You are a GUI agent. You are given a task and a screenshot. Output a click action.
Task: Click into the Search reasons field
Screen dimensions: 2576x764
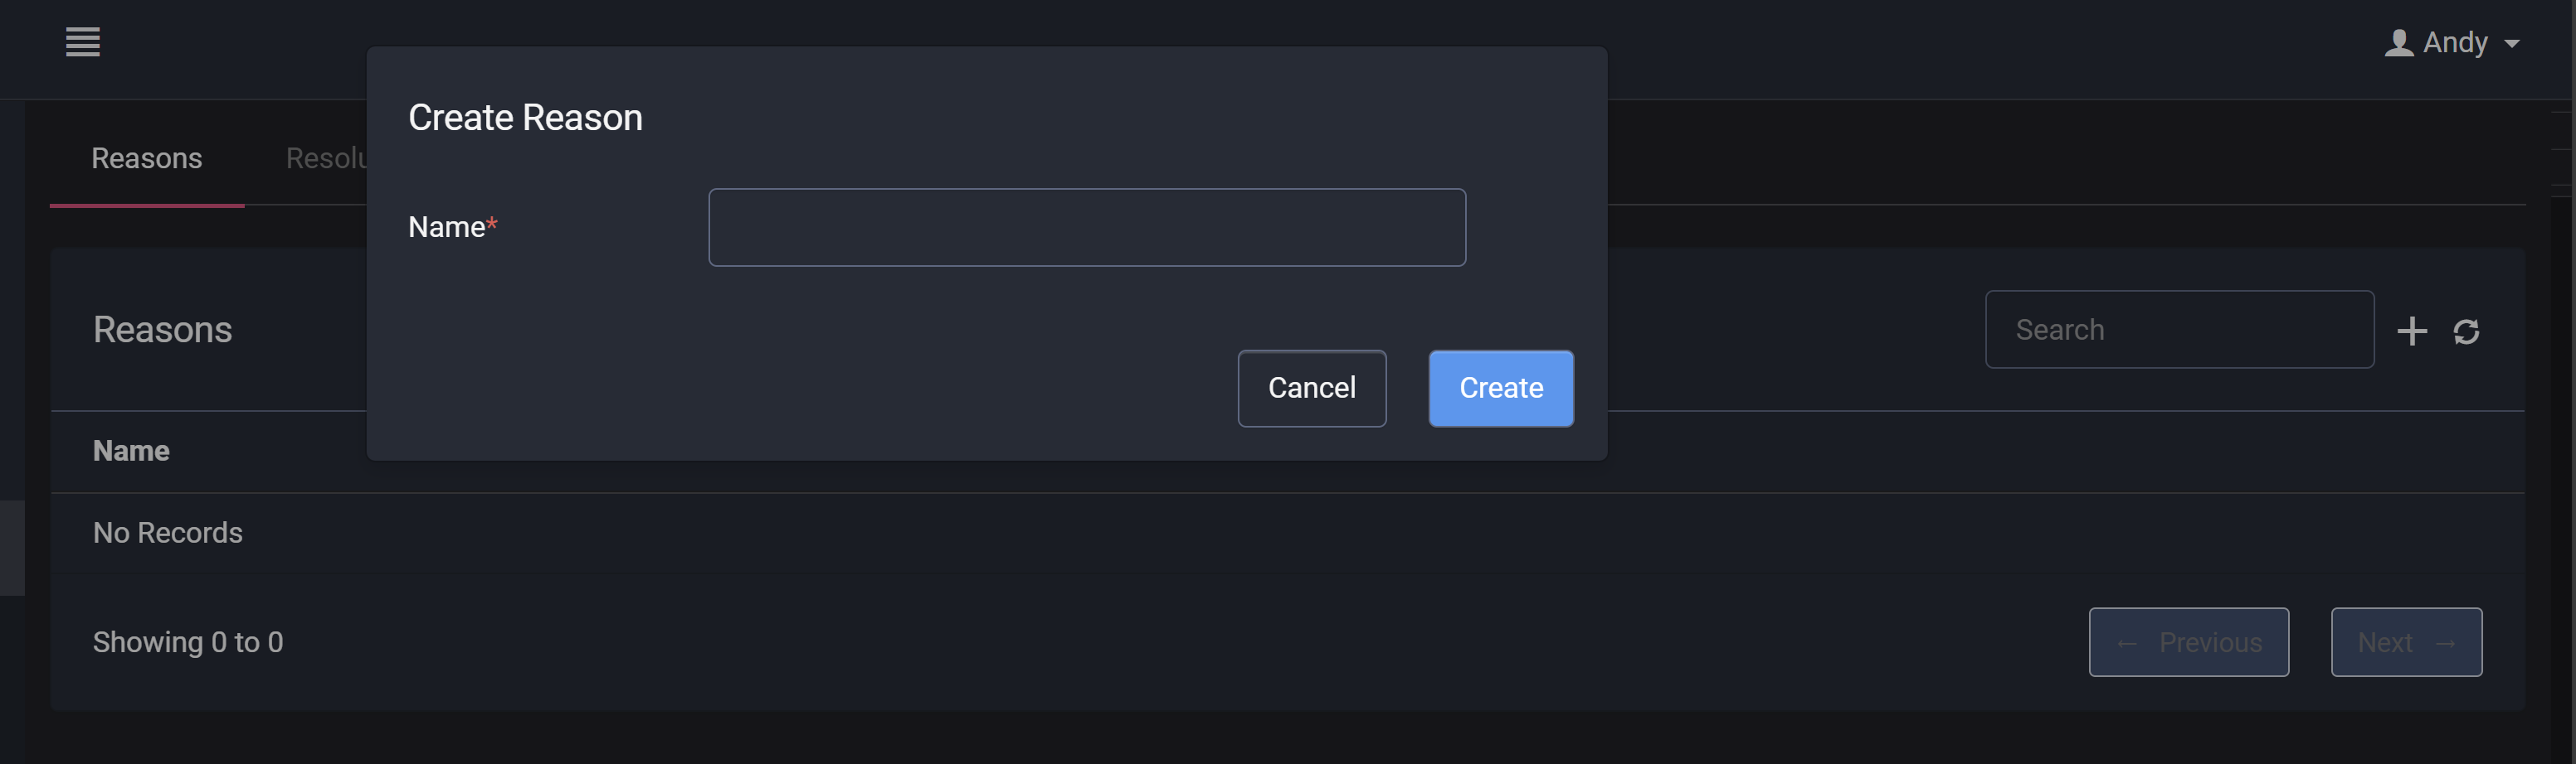[x=2179, y=330]
